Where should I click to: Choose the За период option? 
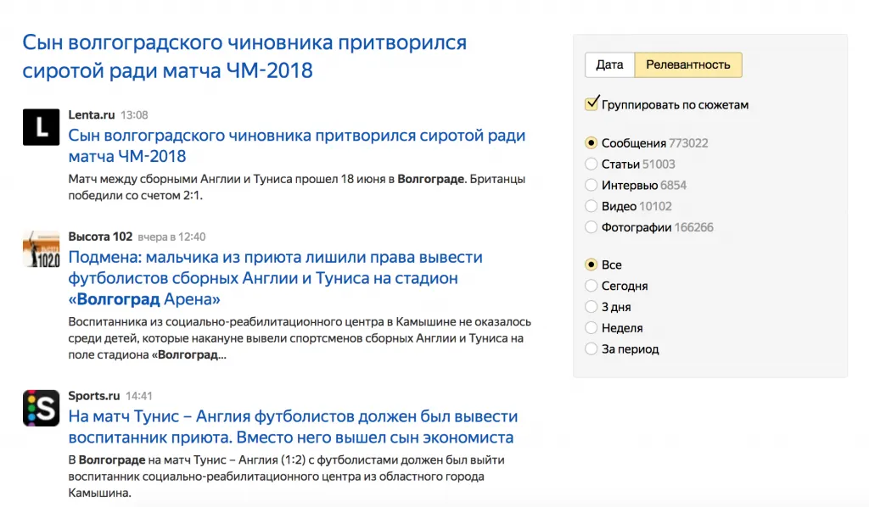[x=591, y=349]
